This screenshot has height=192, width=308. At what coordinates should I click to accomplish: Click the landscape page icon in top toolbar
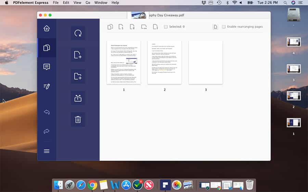(144, 27)
